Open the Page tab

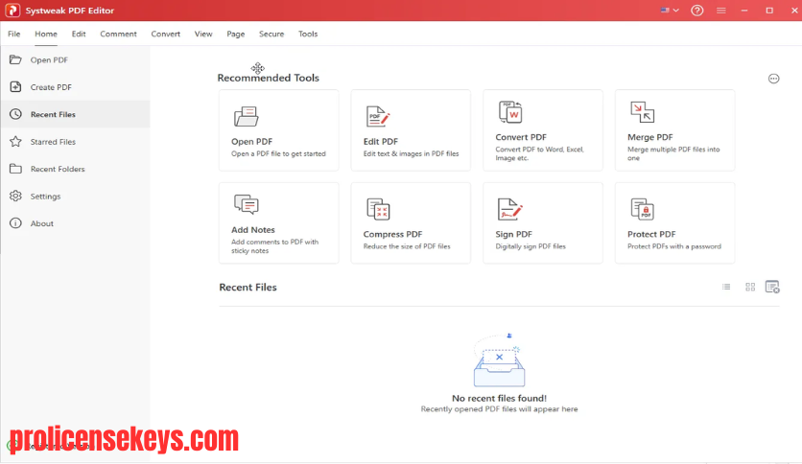[235, 34]
